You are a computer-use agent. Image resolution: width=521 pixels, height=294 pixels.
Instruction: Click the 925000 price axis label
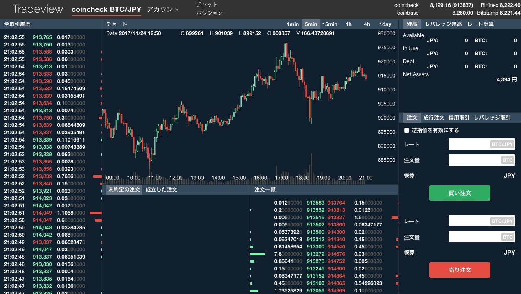point(386,48)
